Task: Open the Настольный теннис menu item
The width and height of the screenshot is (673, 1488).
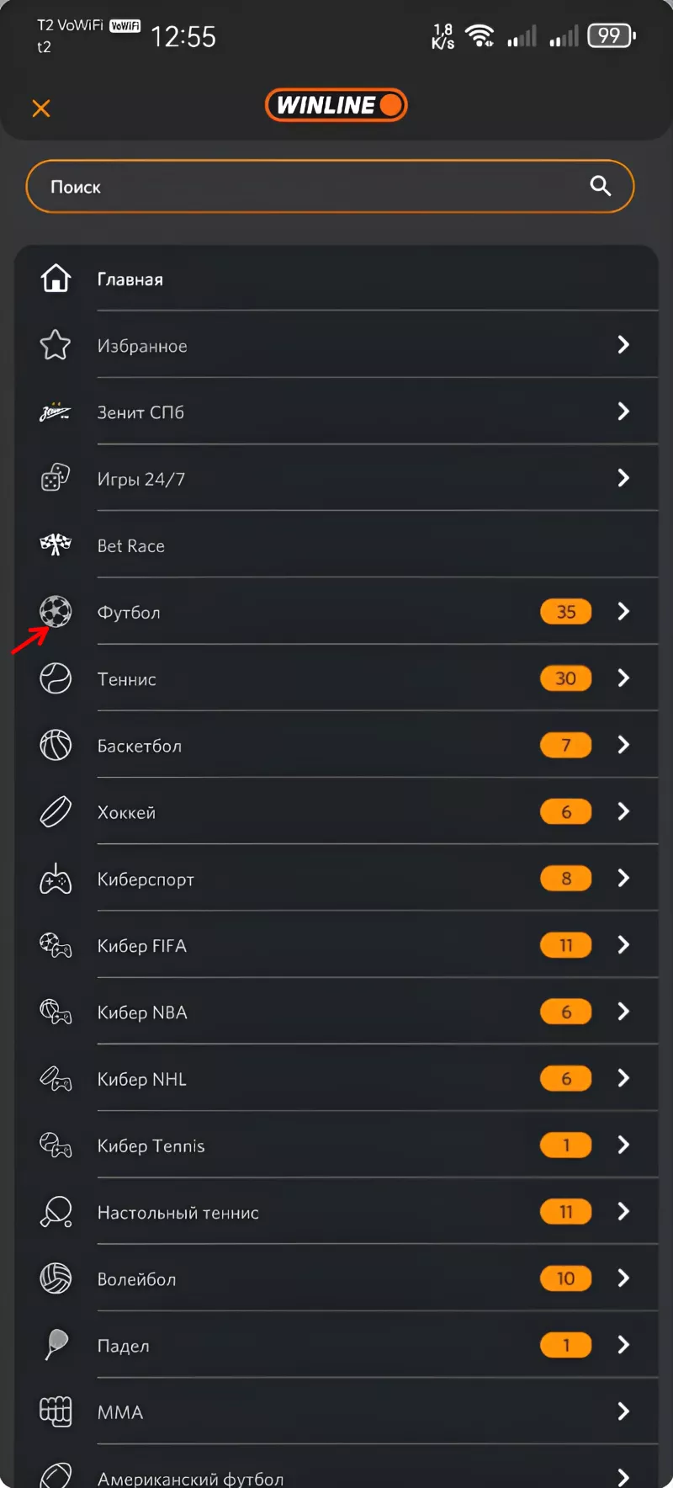Action: click(x=178, y=1212)
